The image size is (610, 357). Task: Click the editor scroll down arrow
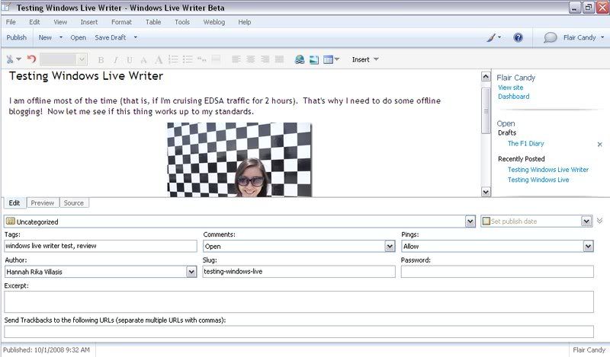pyautogui.click(x=486, y=192)
